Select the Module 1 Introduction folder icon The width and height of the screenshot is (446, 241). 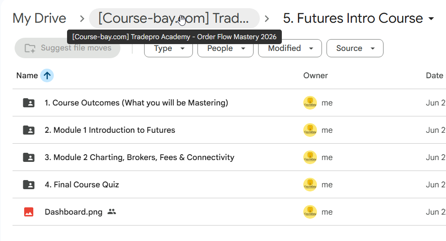tap(29, 130)
